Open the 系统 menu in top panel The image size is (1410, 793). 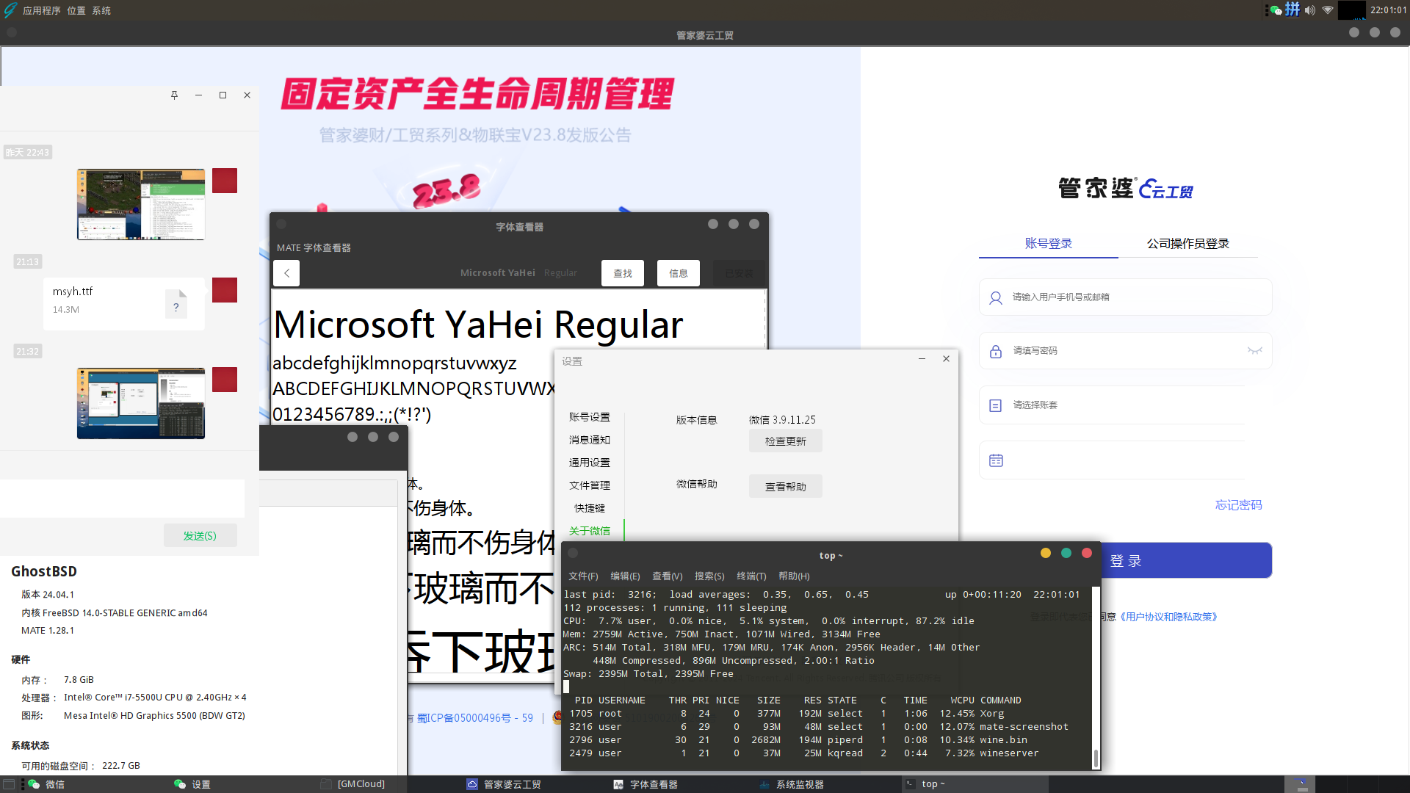tap(101, 10)
